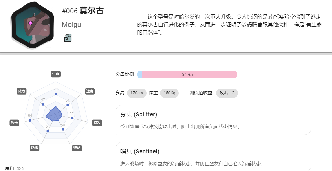
Task: Click the blue male portion of the ratio bar
Action: click(x=139, y=75)
